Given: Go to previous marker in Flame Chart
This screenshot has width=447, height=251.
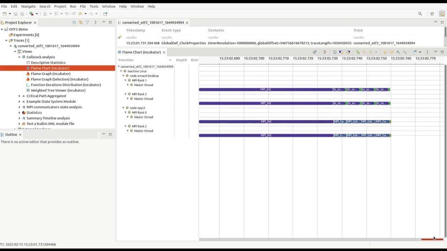Looking at the screenshot, I should coord(365,52).
